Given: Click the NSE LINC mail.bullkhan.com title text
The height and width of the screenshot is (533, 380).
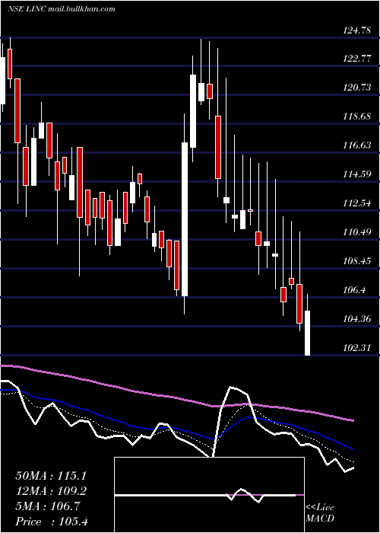Looking at the screenshot, I should click(61, 9).
